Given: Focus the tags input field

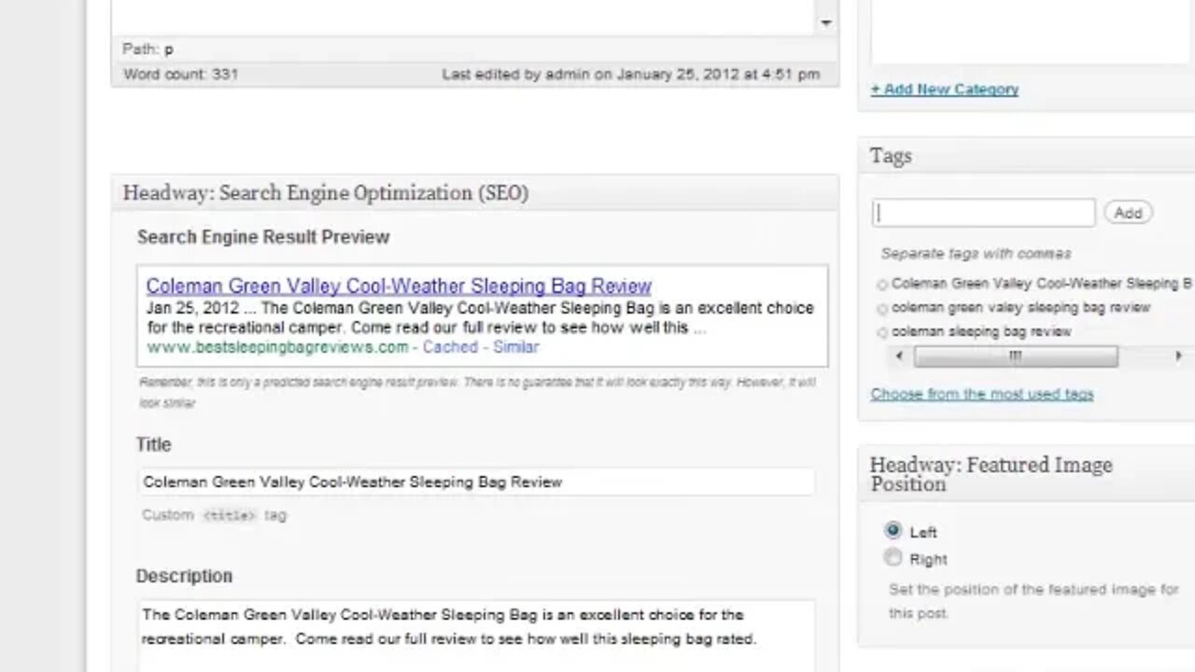Looking at the screenshot, I should (x=984, y=213).
